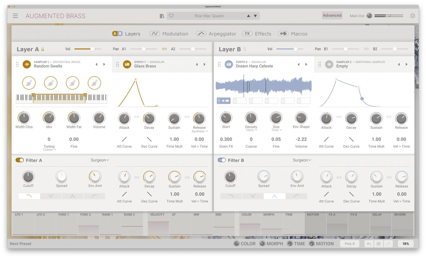Select Filter A low-pass shape
This screenshot has width=426, height=258.
(x=29, y=196)
